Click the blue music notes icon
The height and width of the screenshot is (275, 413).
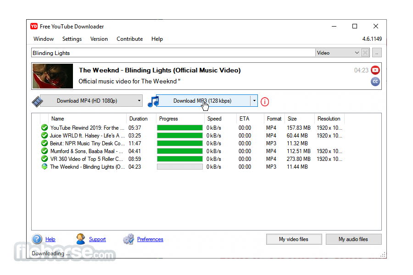coord(153,102)
